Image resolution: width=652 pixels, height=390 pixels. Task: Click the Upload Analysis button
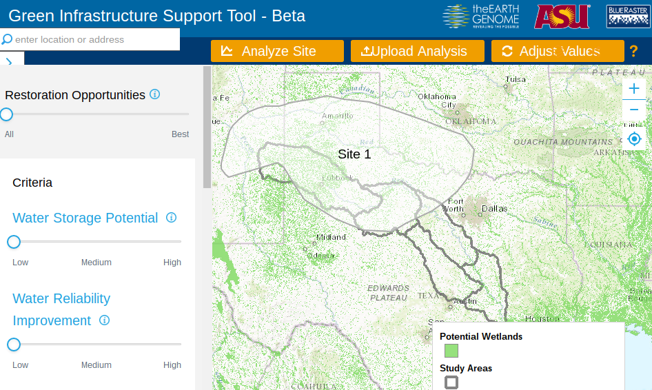(x=414, y=51)
